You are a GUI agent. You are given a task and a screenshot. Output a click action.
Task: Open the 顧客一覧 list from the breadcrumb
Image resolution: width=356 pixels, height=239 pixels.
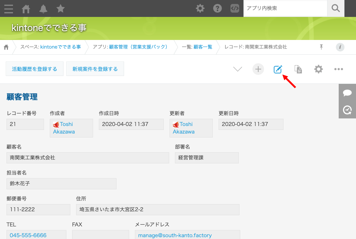point(203,47)
